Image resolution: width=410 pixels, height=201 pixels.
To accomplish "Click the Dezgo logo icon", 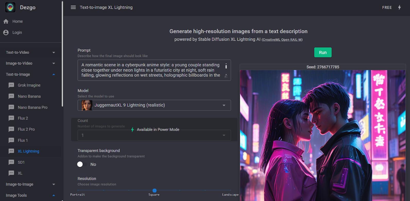I will coord(10,7).
